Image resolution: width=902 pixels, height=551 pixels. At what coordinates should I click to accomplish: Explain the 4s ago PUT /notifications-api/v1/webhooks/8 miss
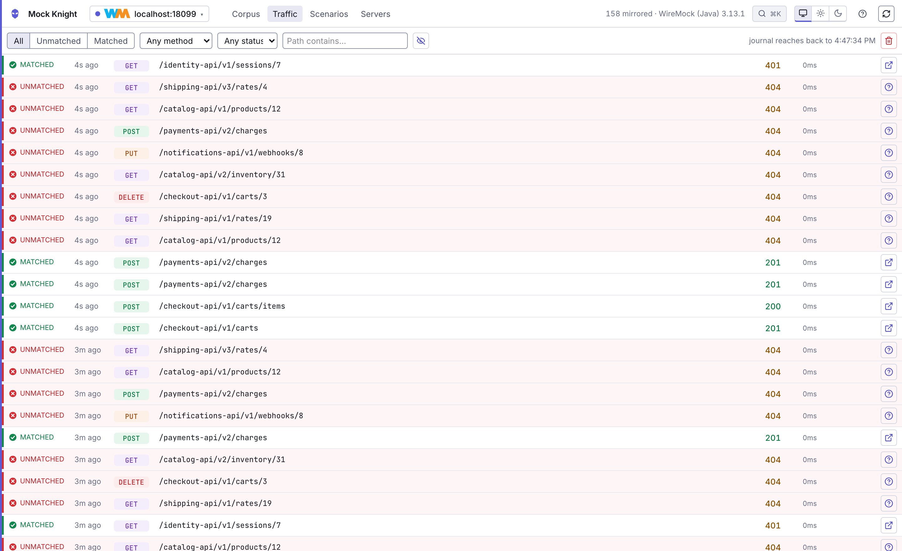tap(889, 153)
